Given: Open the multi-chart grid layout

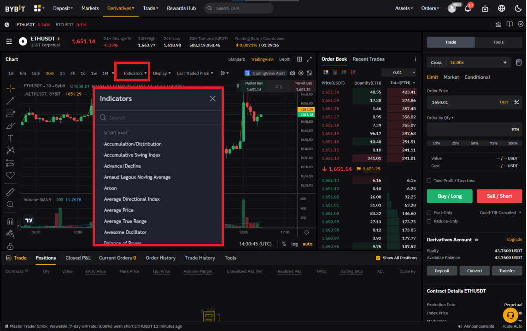Looking at the screenshot, I should click(299, 59).
